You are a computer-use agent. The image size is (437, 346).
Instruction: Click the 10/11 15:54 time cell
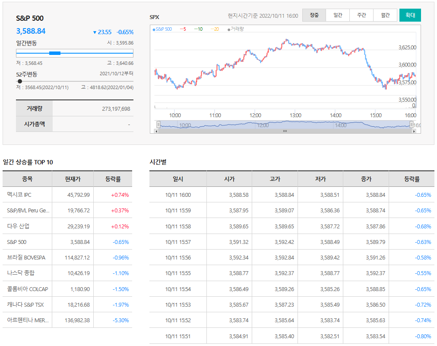pos(178,289)
